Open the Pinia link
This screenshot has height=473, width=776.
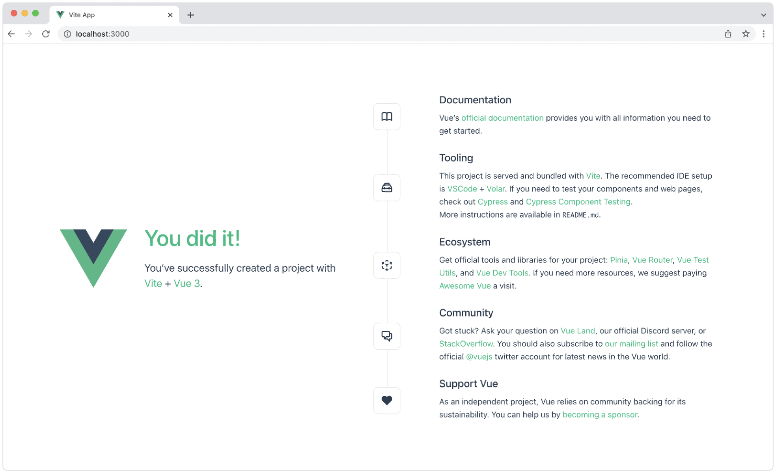pos(619,260)
